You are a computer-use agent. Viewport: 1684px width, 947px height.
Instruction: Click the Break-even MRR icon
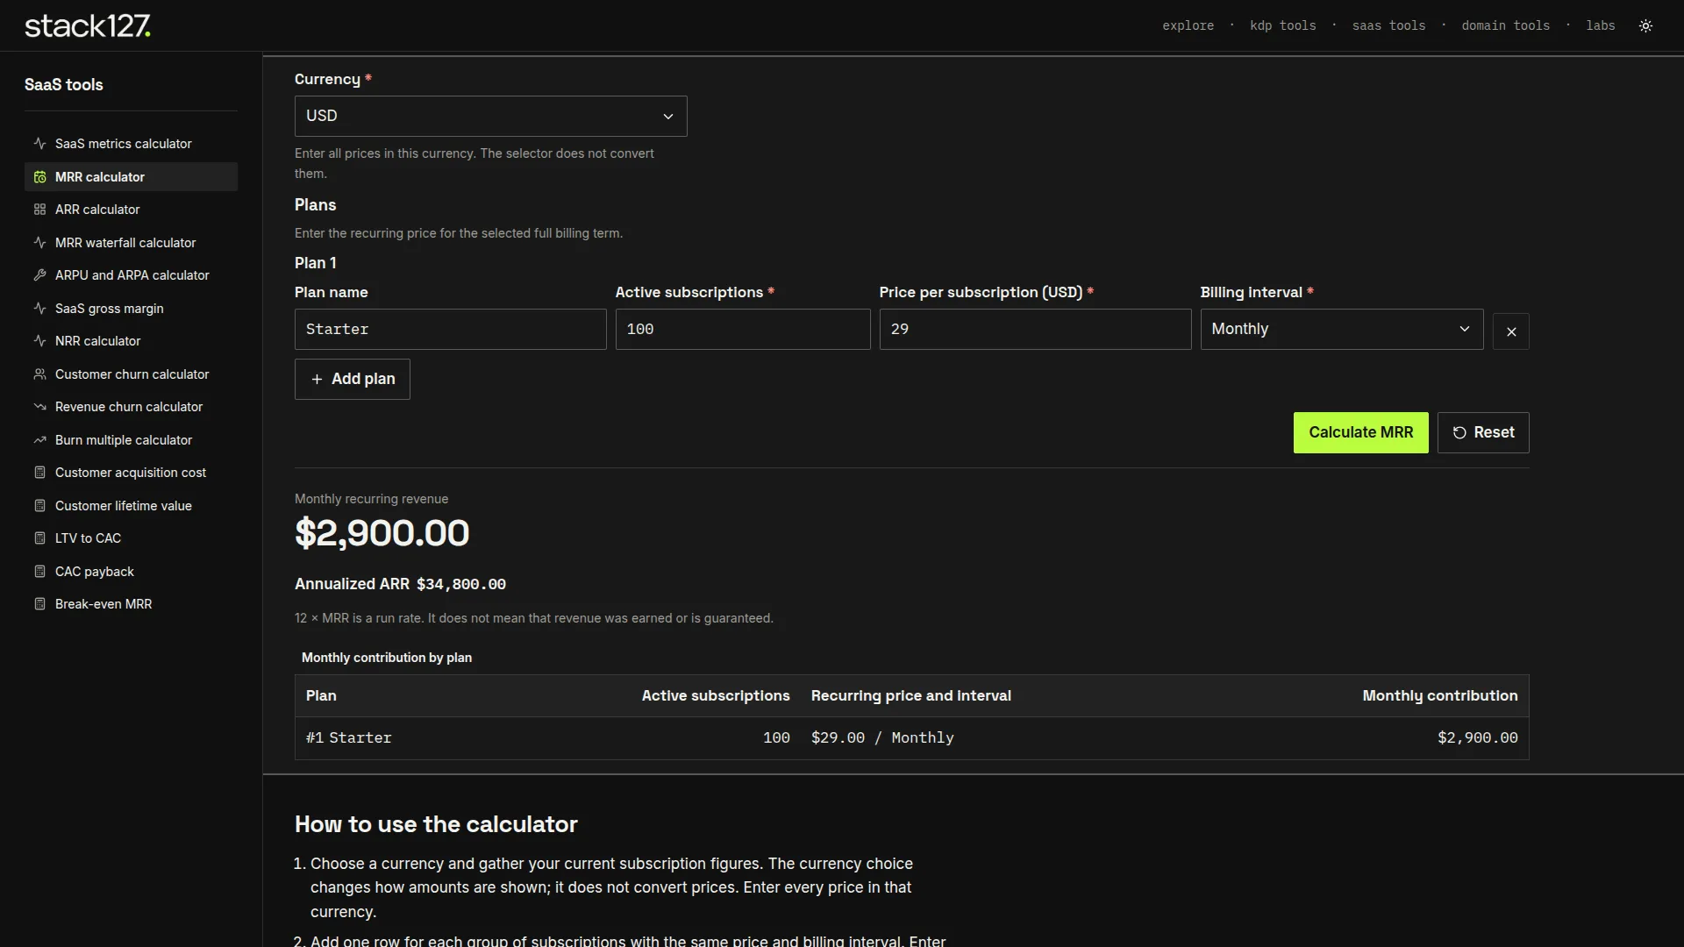(x=39, y=604)
